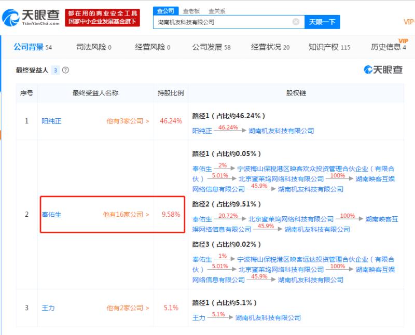415x335 pixels.
Task: Click the 天眼查 watermark logo above the table
Action: pyautogui.click(x=383, y=70)
